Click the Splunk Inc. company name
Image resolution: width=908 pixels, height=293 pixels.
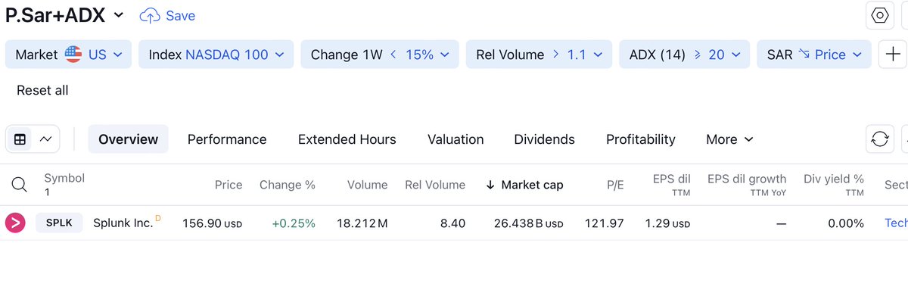point(123,223)
